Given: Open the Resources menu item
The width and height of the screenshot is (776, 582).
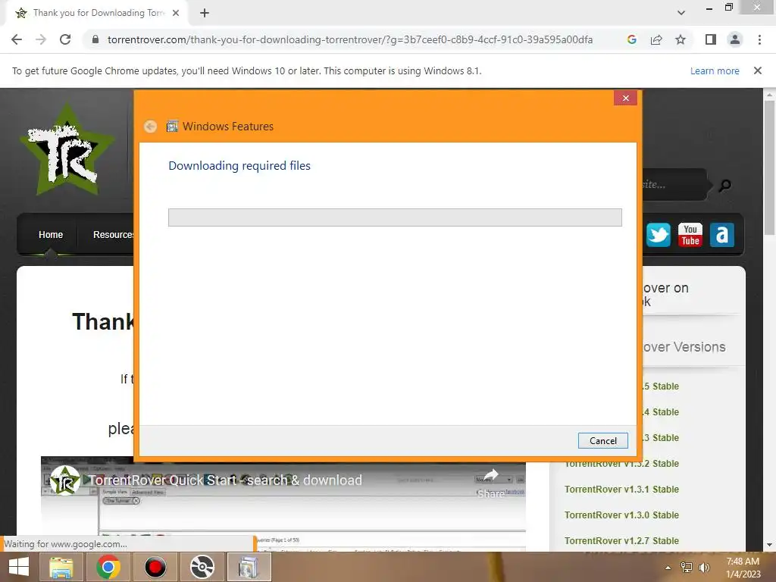Looking at the screenshot, I should [112, 235].
